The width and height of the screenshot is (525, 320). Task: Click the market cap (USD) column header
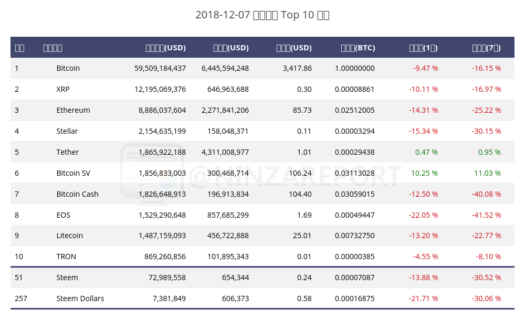(x=165, y=48)
